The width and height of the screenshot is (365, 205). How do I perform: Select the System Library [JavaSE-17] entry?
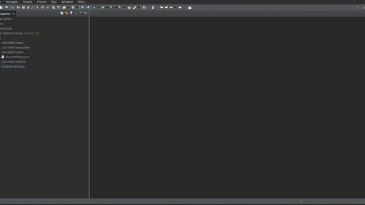[x=19, y=33]
